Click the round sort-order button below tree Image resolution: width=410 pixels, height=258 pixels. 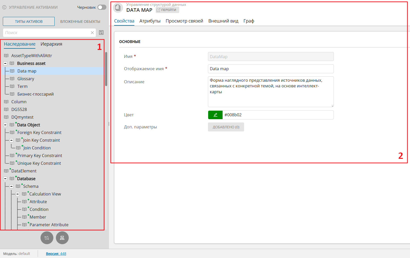(47, 238)
